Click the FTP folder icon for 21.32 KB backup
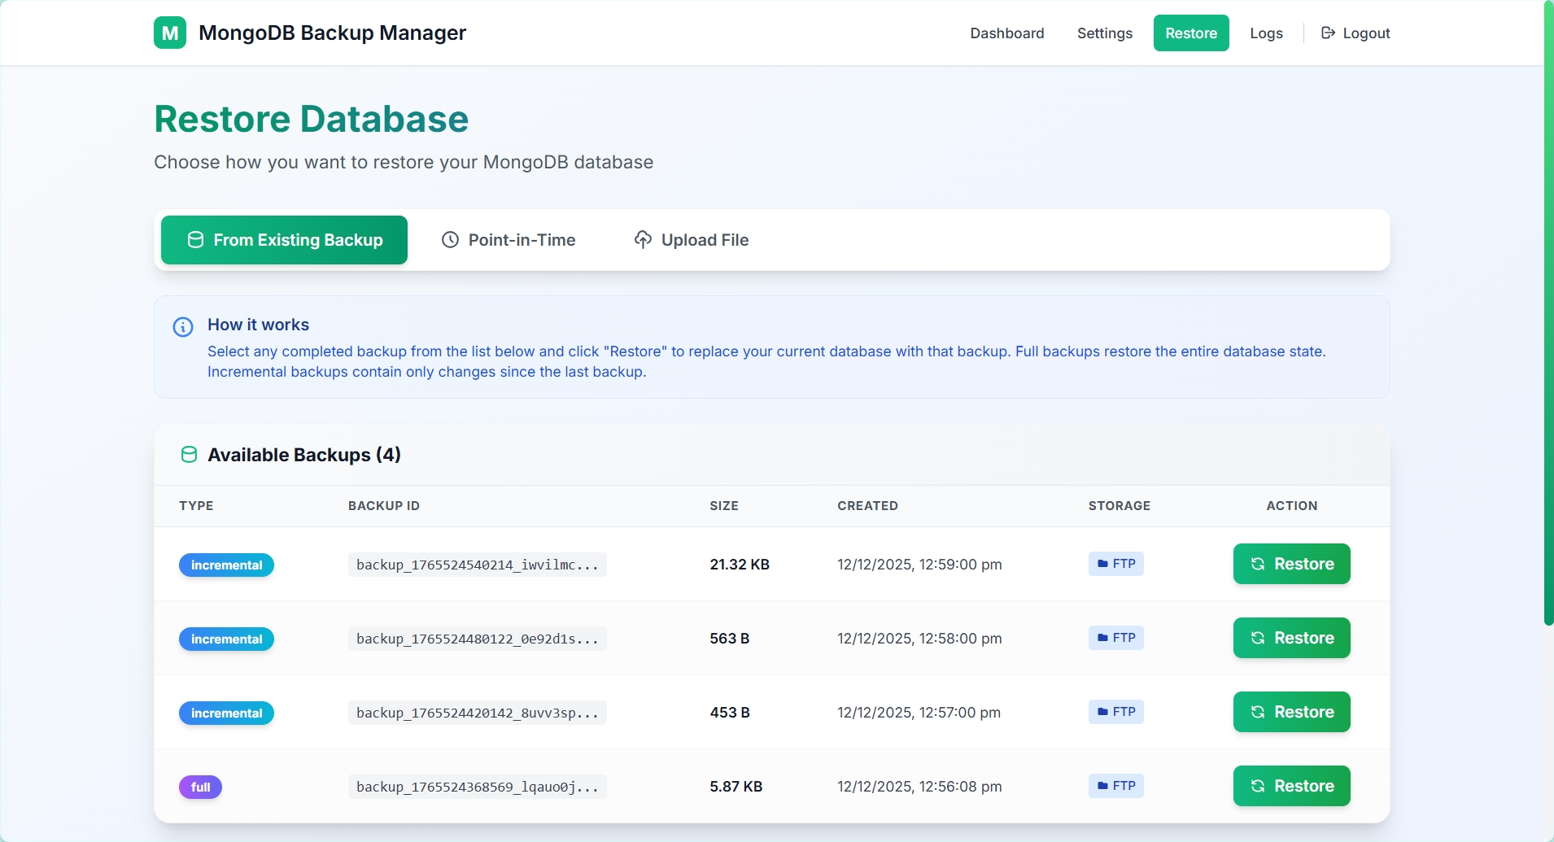1554x842 pixels. coord(1102,564)
